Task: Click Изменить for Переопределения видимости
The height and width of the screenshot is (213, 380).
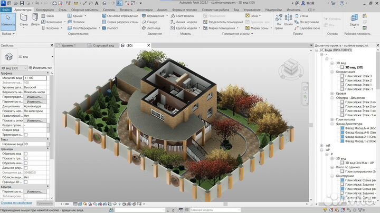Action: click(x=35, y=97)
